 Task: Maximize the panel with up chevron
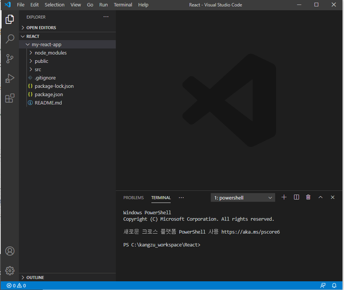(x=321, y=197)
